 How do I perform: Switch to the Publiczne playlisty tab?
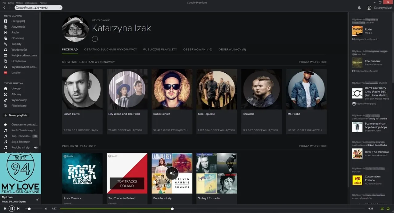160,49
